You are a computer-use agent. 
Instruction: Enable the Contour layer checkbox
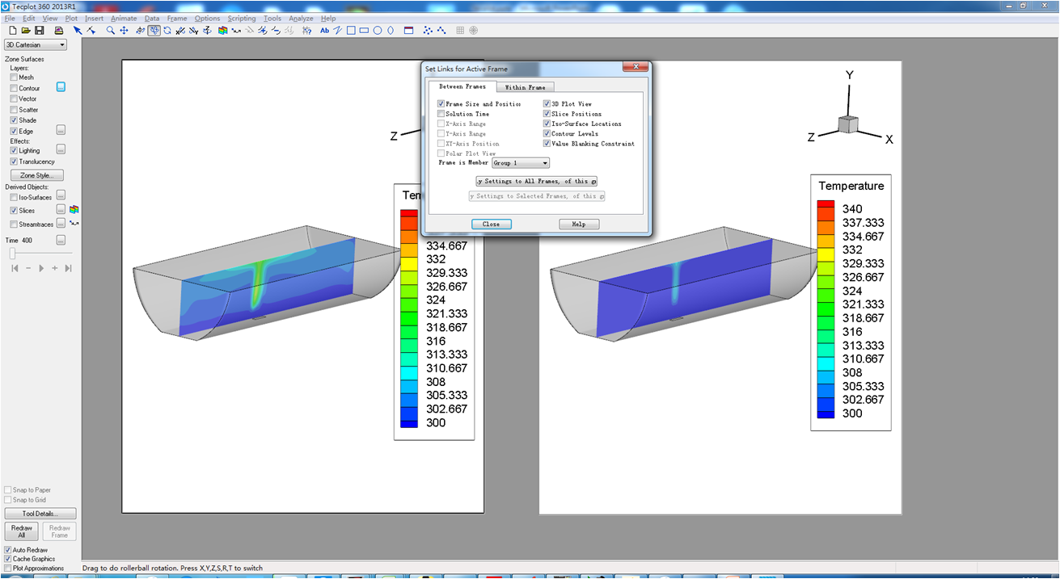[x=14, y=88]
